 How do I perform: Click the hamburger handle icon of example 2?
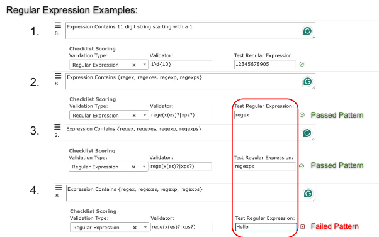[x=58, y=76]
